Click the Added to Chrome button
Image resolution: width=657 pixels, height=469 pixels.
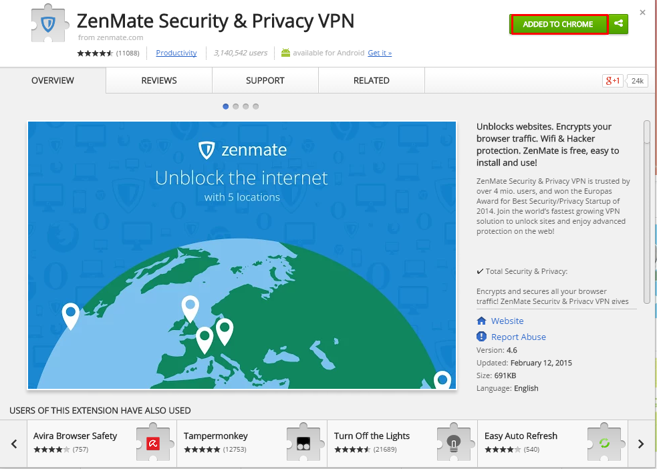click(x=559, y=24)
